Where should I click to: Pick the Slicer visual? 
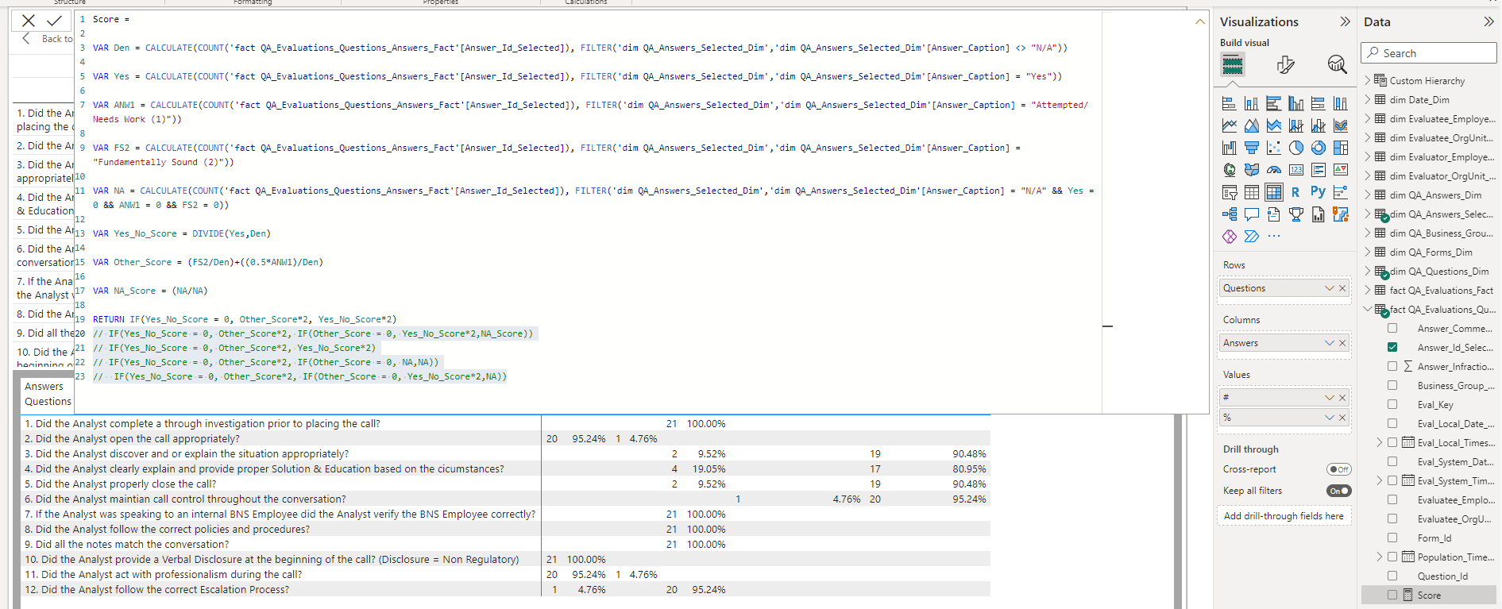coord(1229,192)
